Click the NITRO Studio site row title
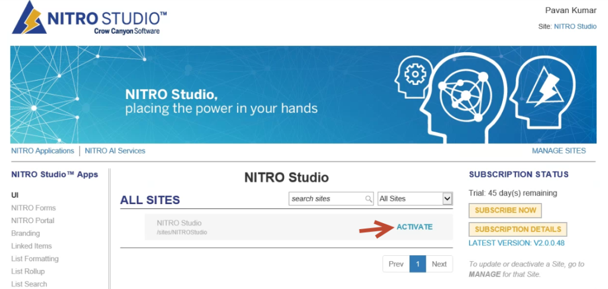 coord(179,223)
